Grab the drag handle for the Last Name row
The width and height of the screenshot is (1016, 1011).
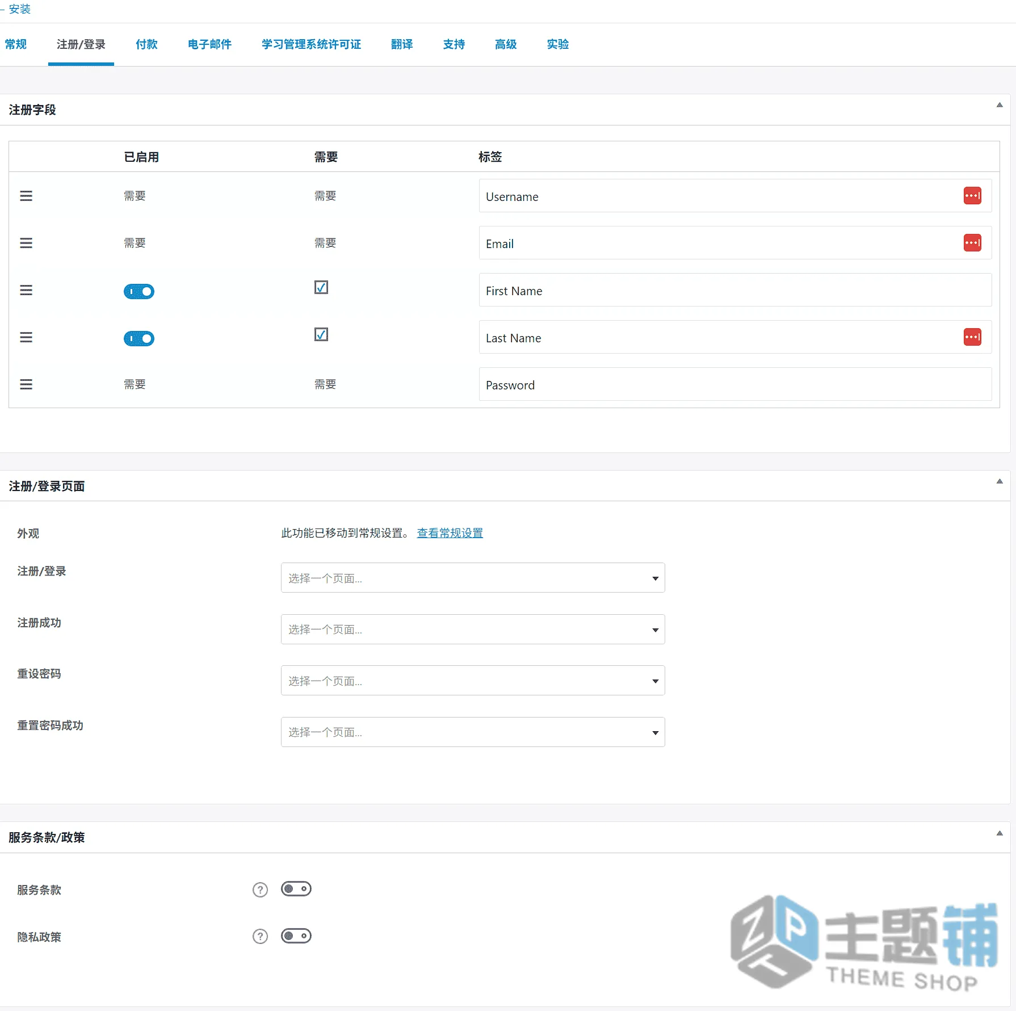tap(26, 337)
